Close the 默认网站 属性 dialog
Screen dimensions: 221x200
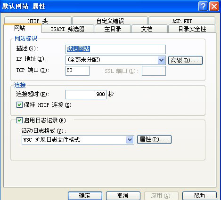(214, 7)
